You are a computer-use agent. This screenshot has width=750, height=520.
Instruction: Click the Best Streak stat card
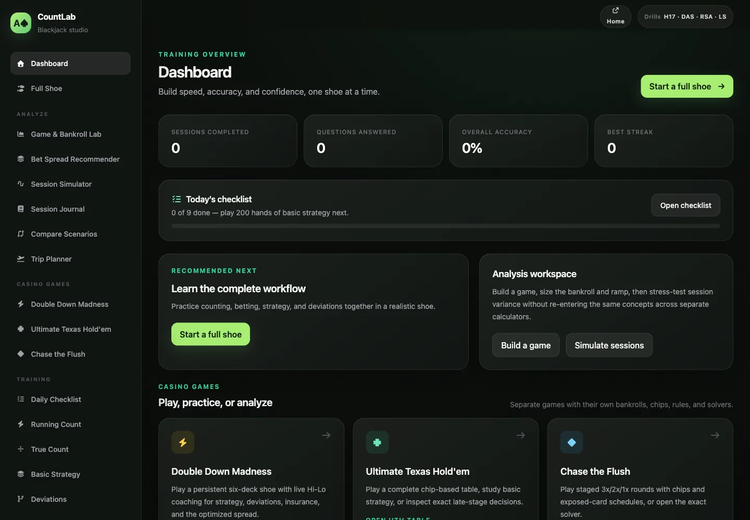pyautogui.click(x=664, y=141)
